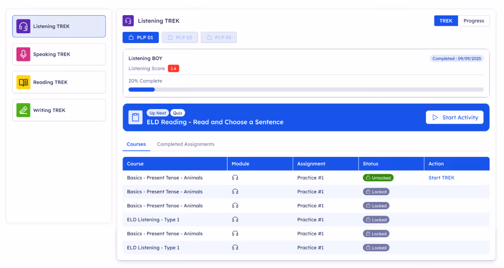504x268 pixels.
Task: Click the pink microphone icon for Speaking TREK
Action: pyautogui.click(x=23, y=54)
